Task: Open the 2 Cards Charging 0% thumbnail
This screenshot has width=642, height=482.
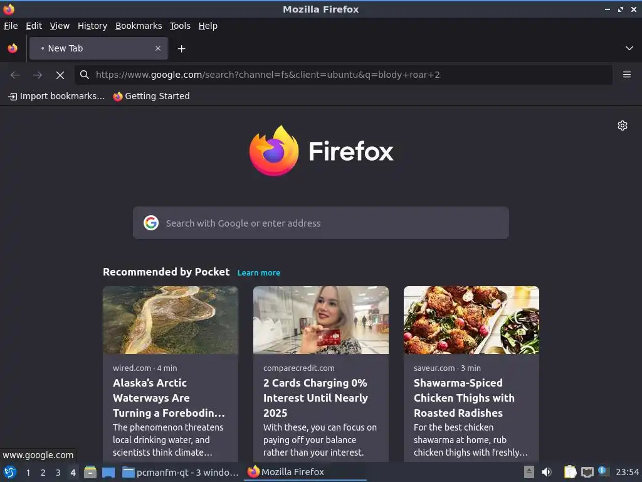Action: click(321, 320)
